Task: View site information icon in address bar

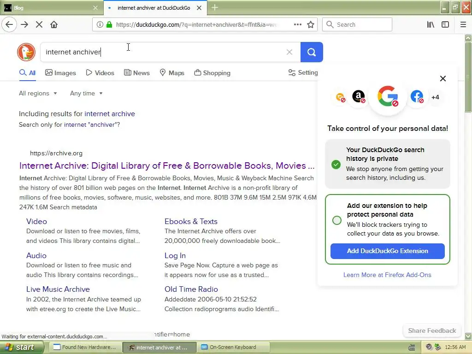Action: [x=100, y=24]
